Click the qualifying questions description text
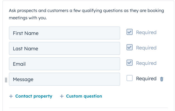The image size is (175, 111). 86,14
